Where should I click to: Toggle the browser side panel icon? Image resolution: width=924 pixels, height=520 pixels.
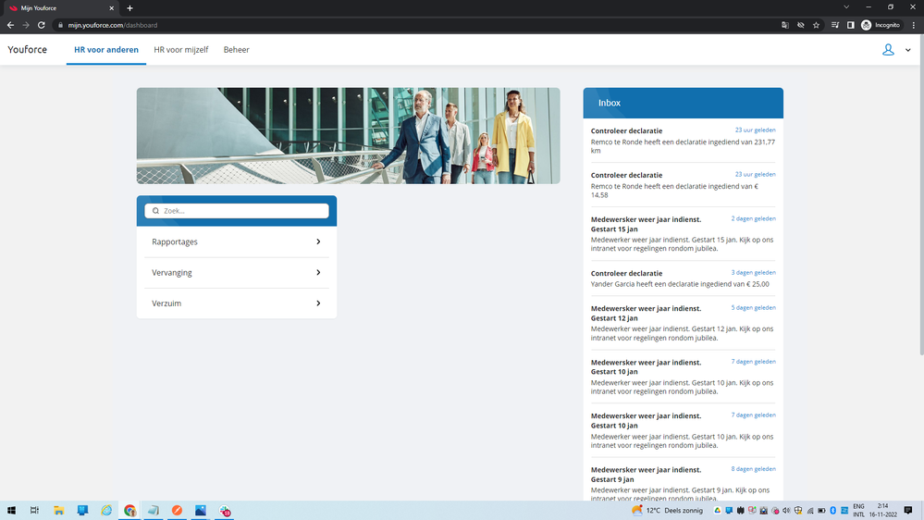[850, 25]
